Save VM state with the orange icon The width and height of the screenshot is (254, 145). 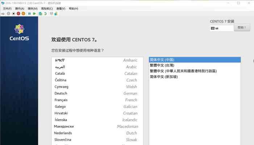point(24,14)
